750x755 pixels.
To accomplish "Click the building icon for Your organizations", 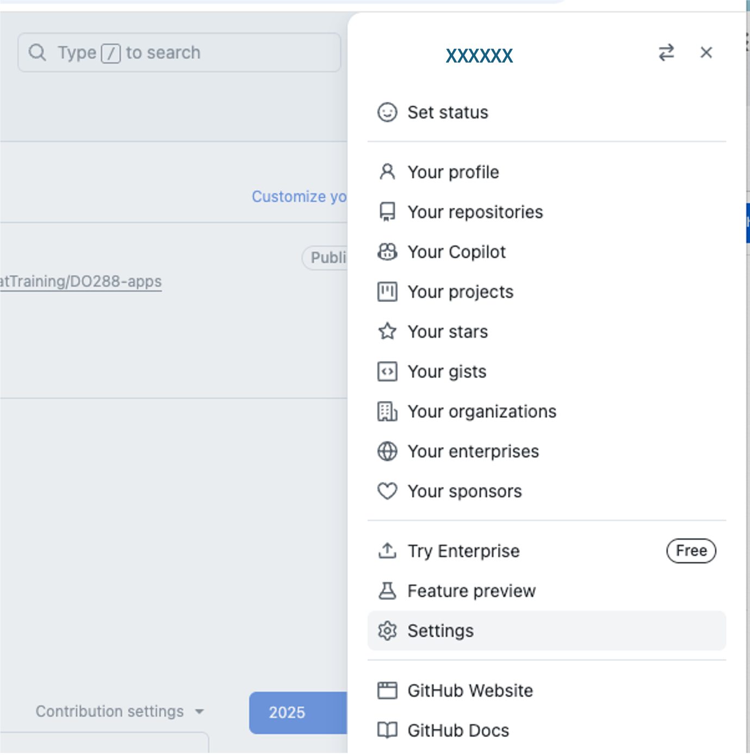I will click(387, 411).
